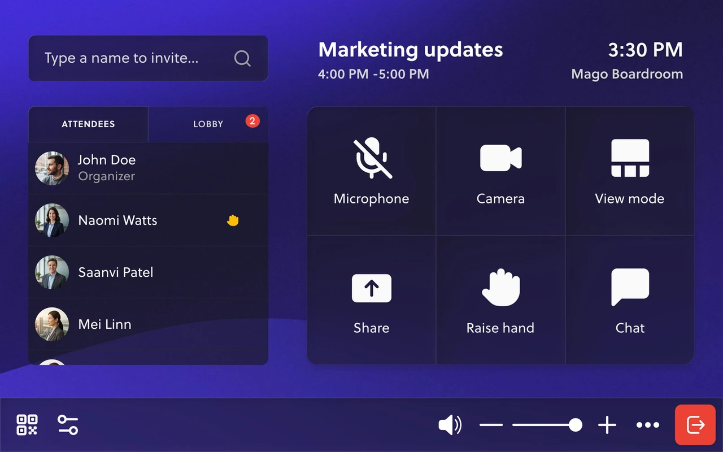The width and height of the screenshot is (723, 452).
Task: Click Mei Linn's avatar photo
Action: pos(52,324)
